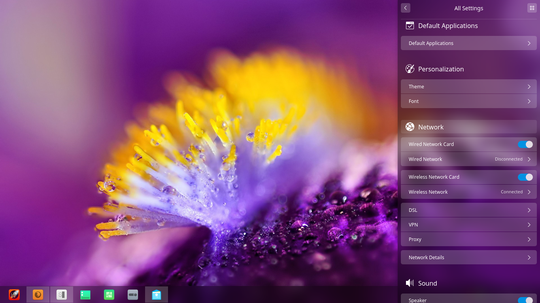
Task: Open the Wireless Network details chevron
Action: (529, 192)
